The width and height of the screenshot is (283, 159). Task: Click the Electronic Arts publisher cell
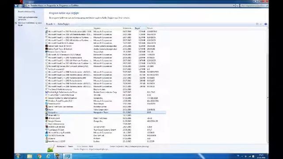click(99, 89)
